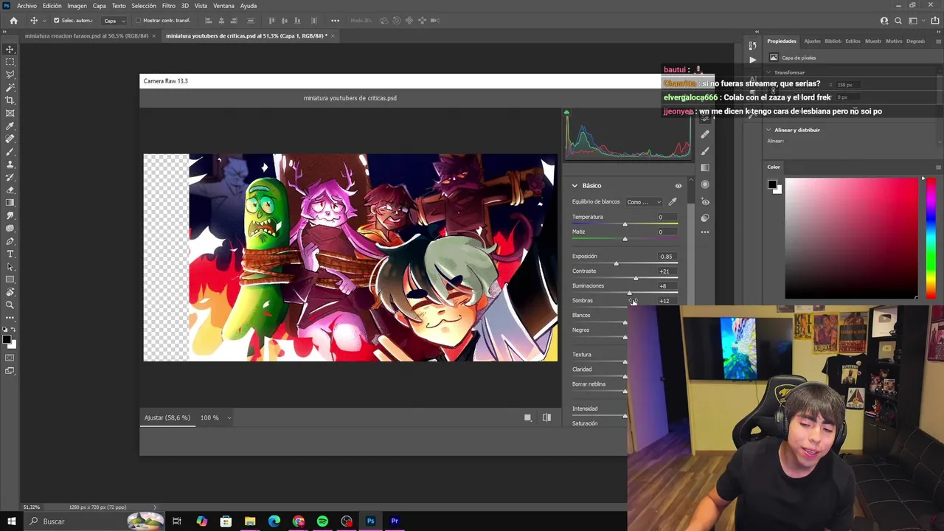Screen dimensions: 944x531
Task: Select the Polygonal Lasso tool
Action: coord(10,74)
